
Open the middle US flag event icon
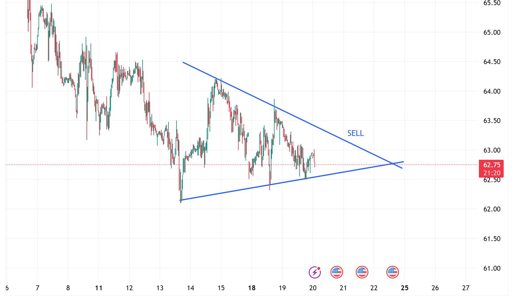(x=362, y=272)
